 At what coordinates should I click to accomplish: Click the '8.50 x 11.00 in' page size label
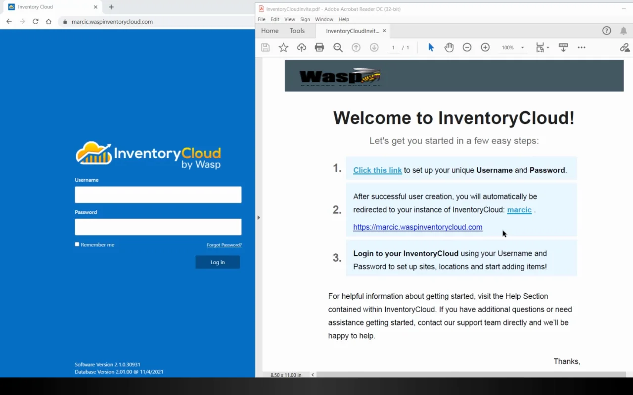click(286, 375)
